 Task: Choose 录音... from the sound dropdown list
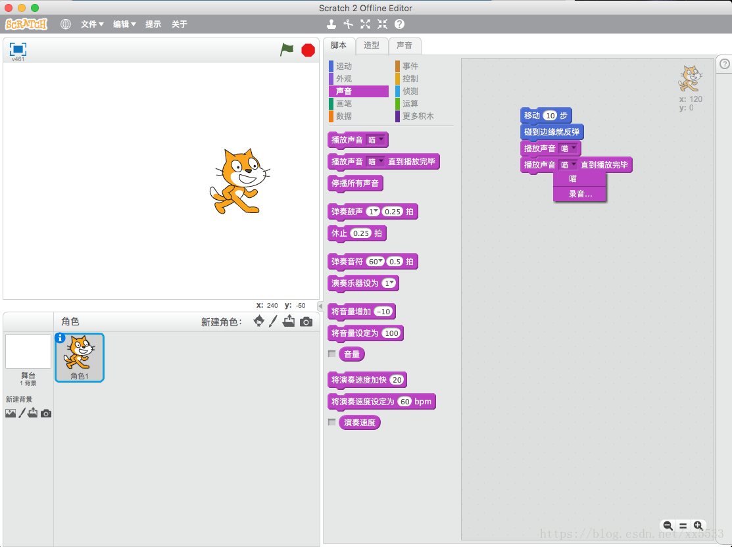579,194
